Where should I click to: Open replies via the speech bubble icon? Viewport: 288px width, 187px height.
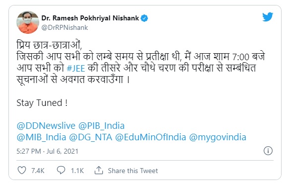pyautogui.click(x=61, y=170)
